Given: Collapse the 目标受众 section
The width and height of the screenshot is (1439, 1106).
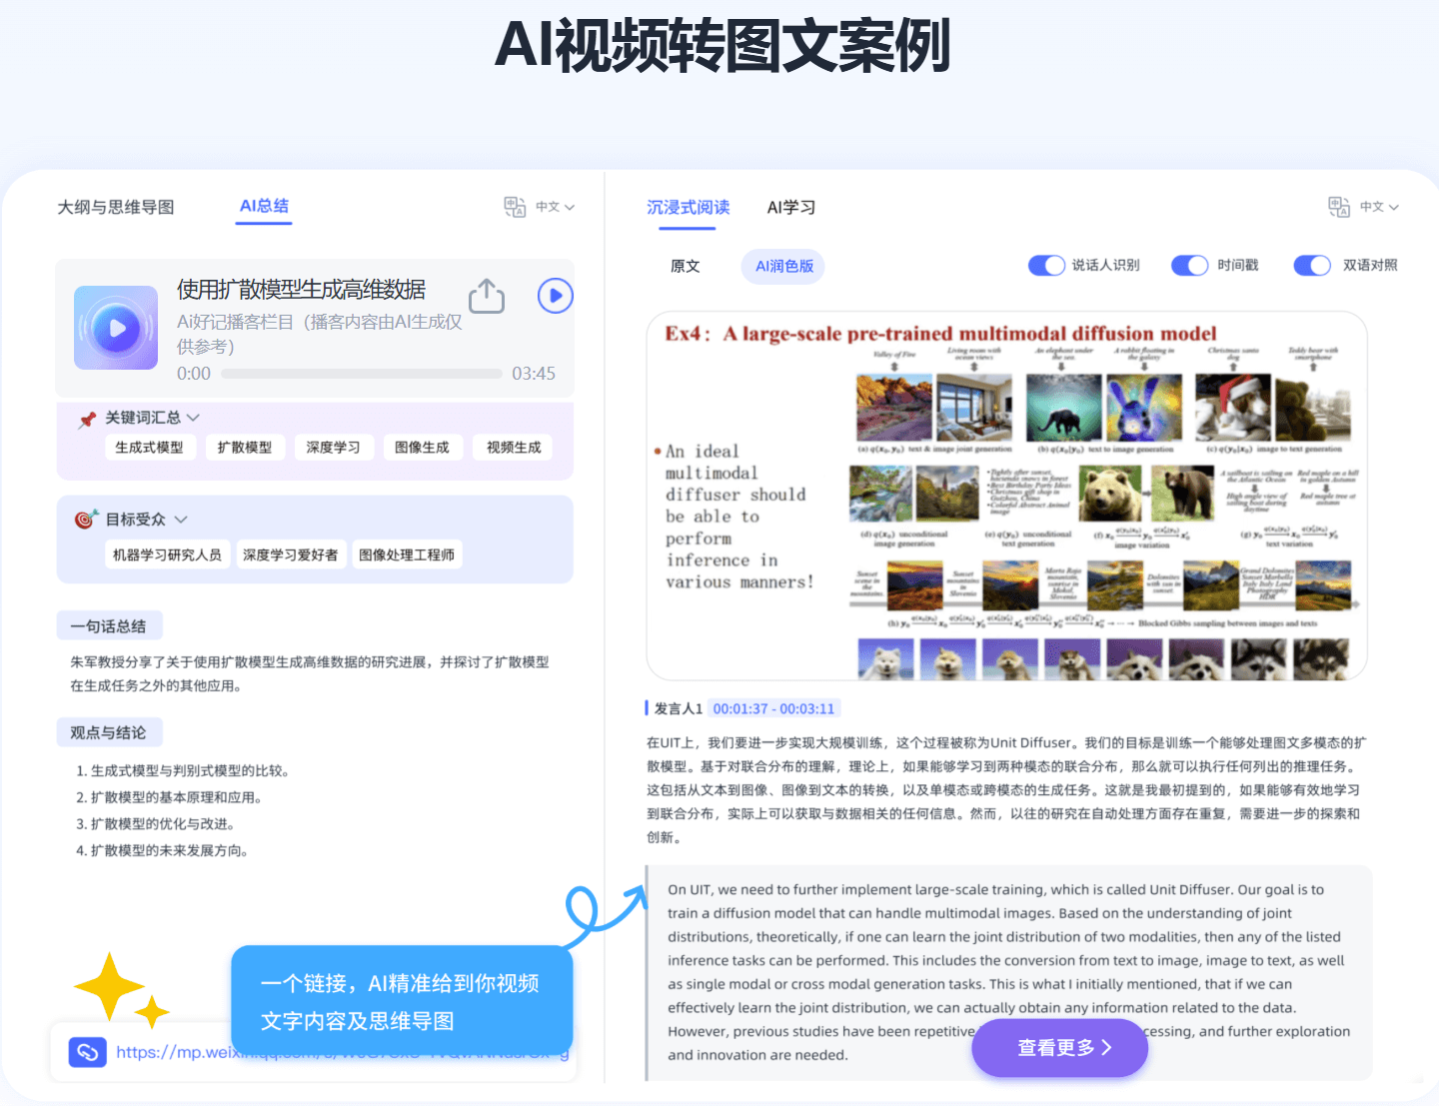Looking at the screenshot, I should (181, 519).
